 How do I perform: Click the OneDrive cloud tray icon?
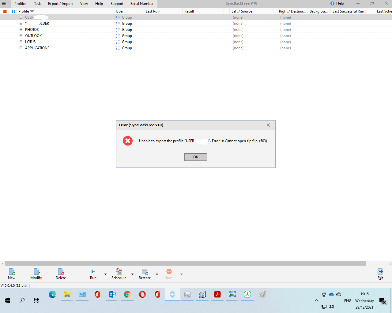pyautogui.click(x=331, y=294)
